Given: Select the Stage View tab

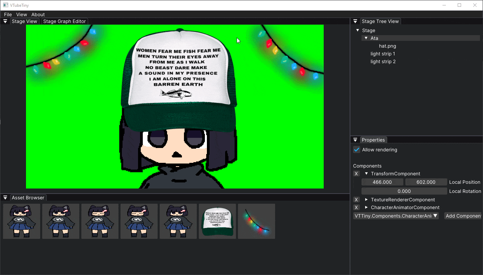Looking at the screenshot, I should click(24, 21).
